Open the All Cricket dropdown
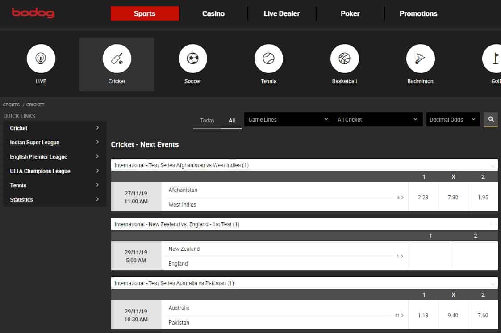This screenshot has height=333, width=501. coord(378,119)
